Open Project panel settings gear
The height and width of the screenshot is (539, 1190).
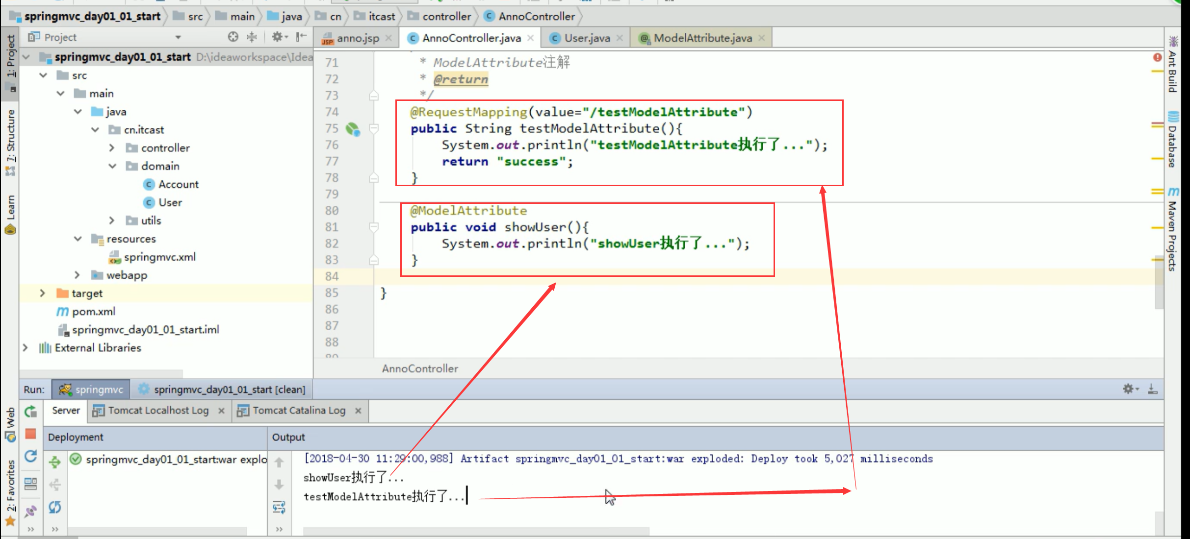pos(278,37)
